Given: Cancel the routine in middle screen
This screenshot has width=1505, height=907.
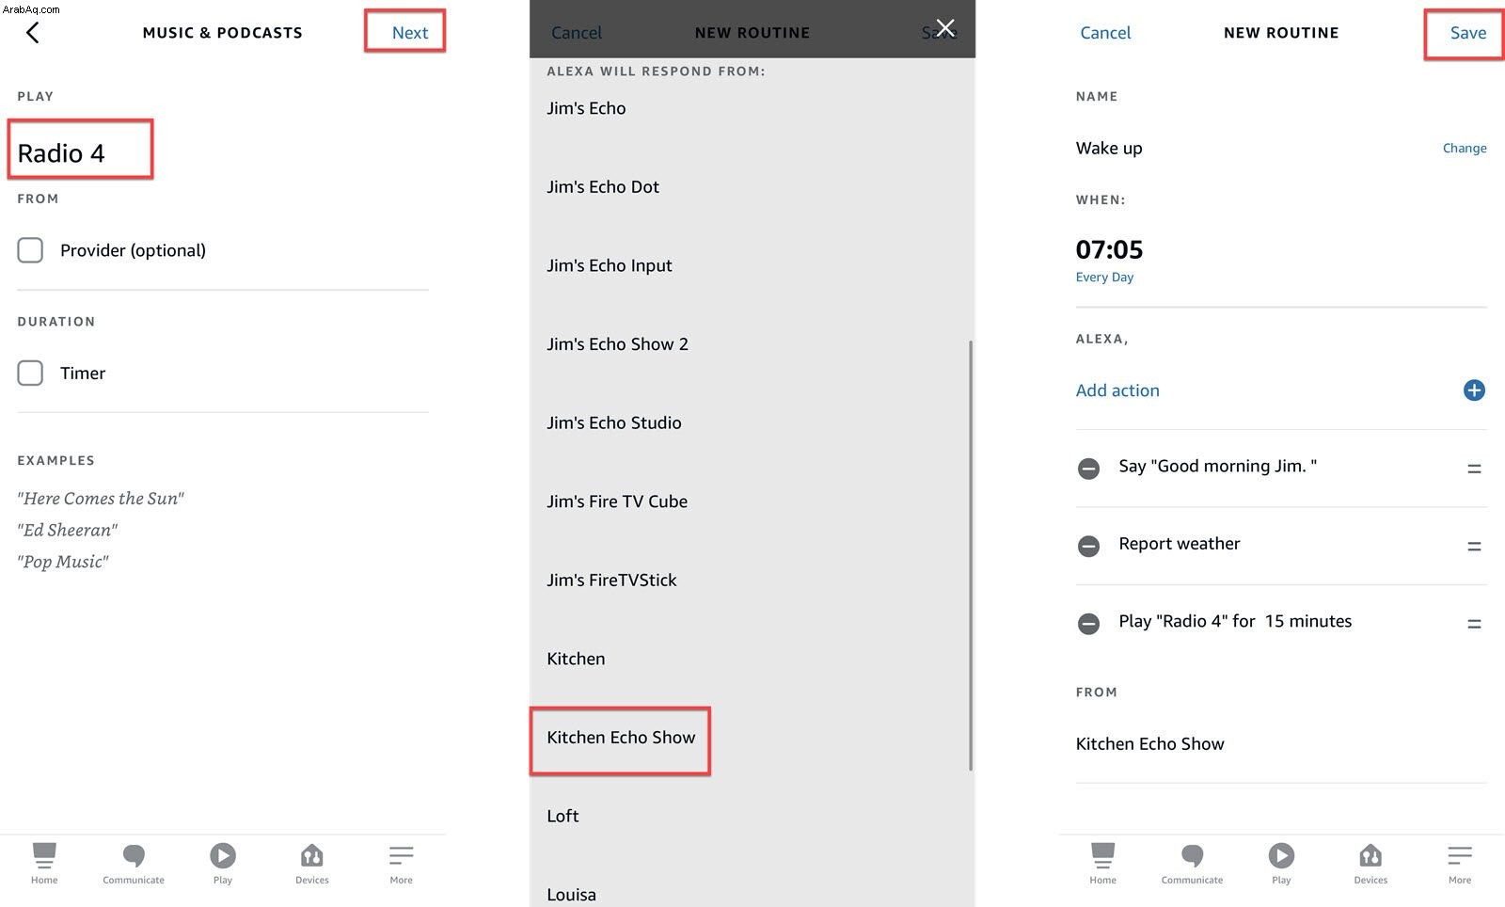Looking at the screenshot, I should point(576,33).
